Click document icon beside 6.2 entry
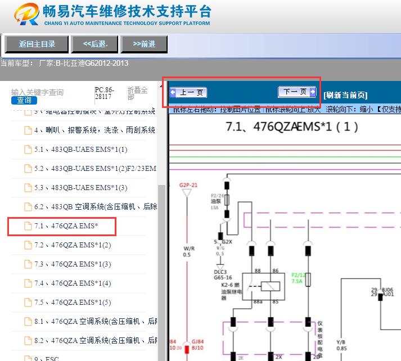The height and width of the screenshot is (361, 401). pos(28,206)
